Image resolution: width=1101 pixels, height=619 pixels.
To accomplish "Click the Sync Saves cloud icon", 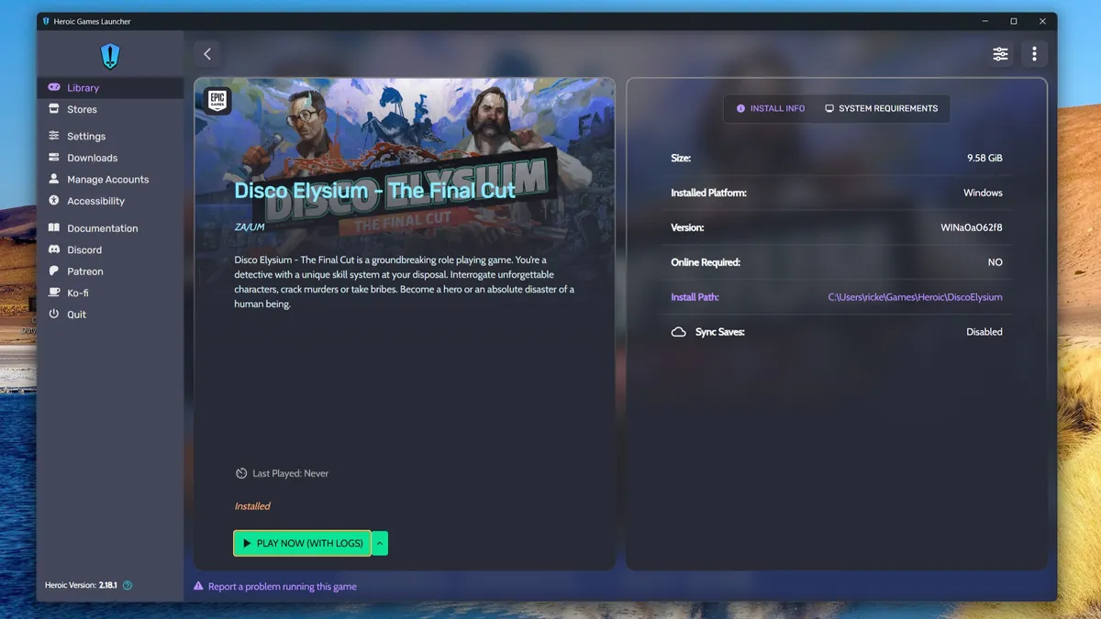I will (679, 332).
